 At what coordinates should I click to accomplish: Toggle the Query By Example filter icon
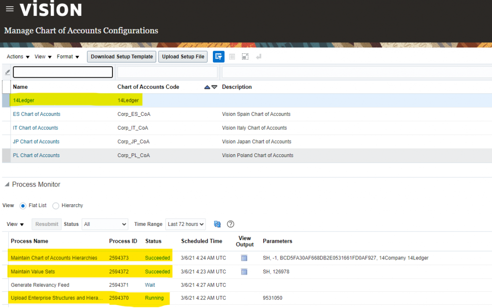click(219, 57)
